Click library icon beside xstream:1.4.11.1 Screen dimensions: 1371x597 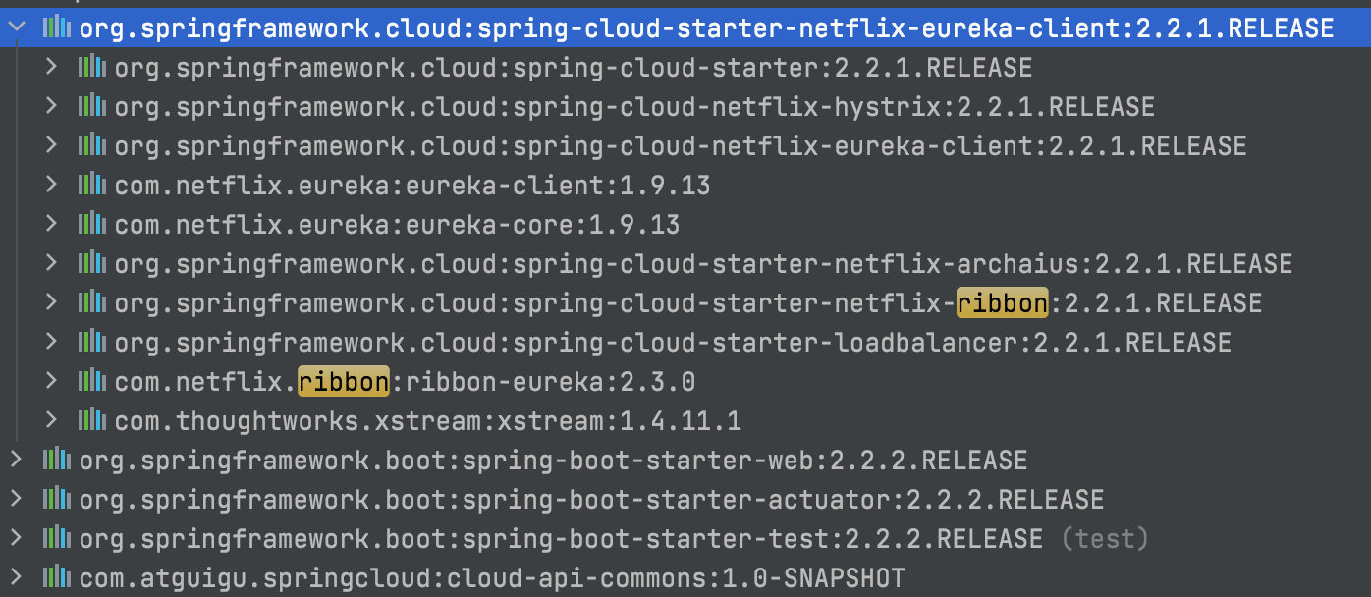pos(92,419)
